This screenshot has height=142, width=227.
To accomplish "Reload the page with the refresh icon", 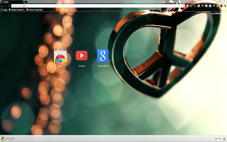I will point(9,6).
